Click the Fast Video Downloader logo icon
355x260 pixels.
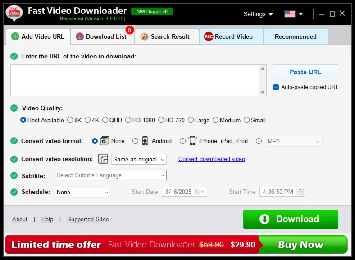click(14, 13)
